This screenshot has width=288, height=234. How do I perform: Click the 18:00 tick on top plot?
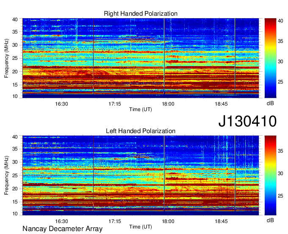[168, 104]
